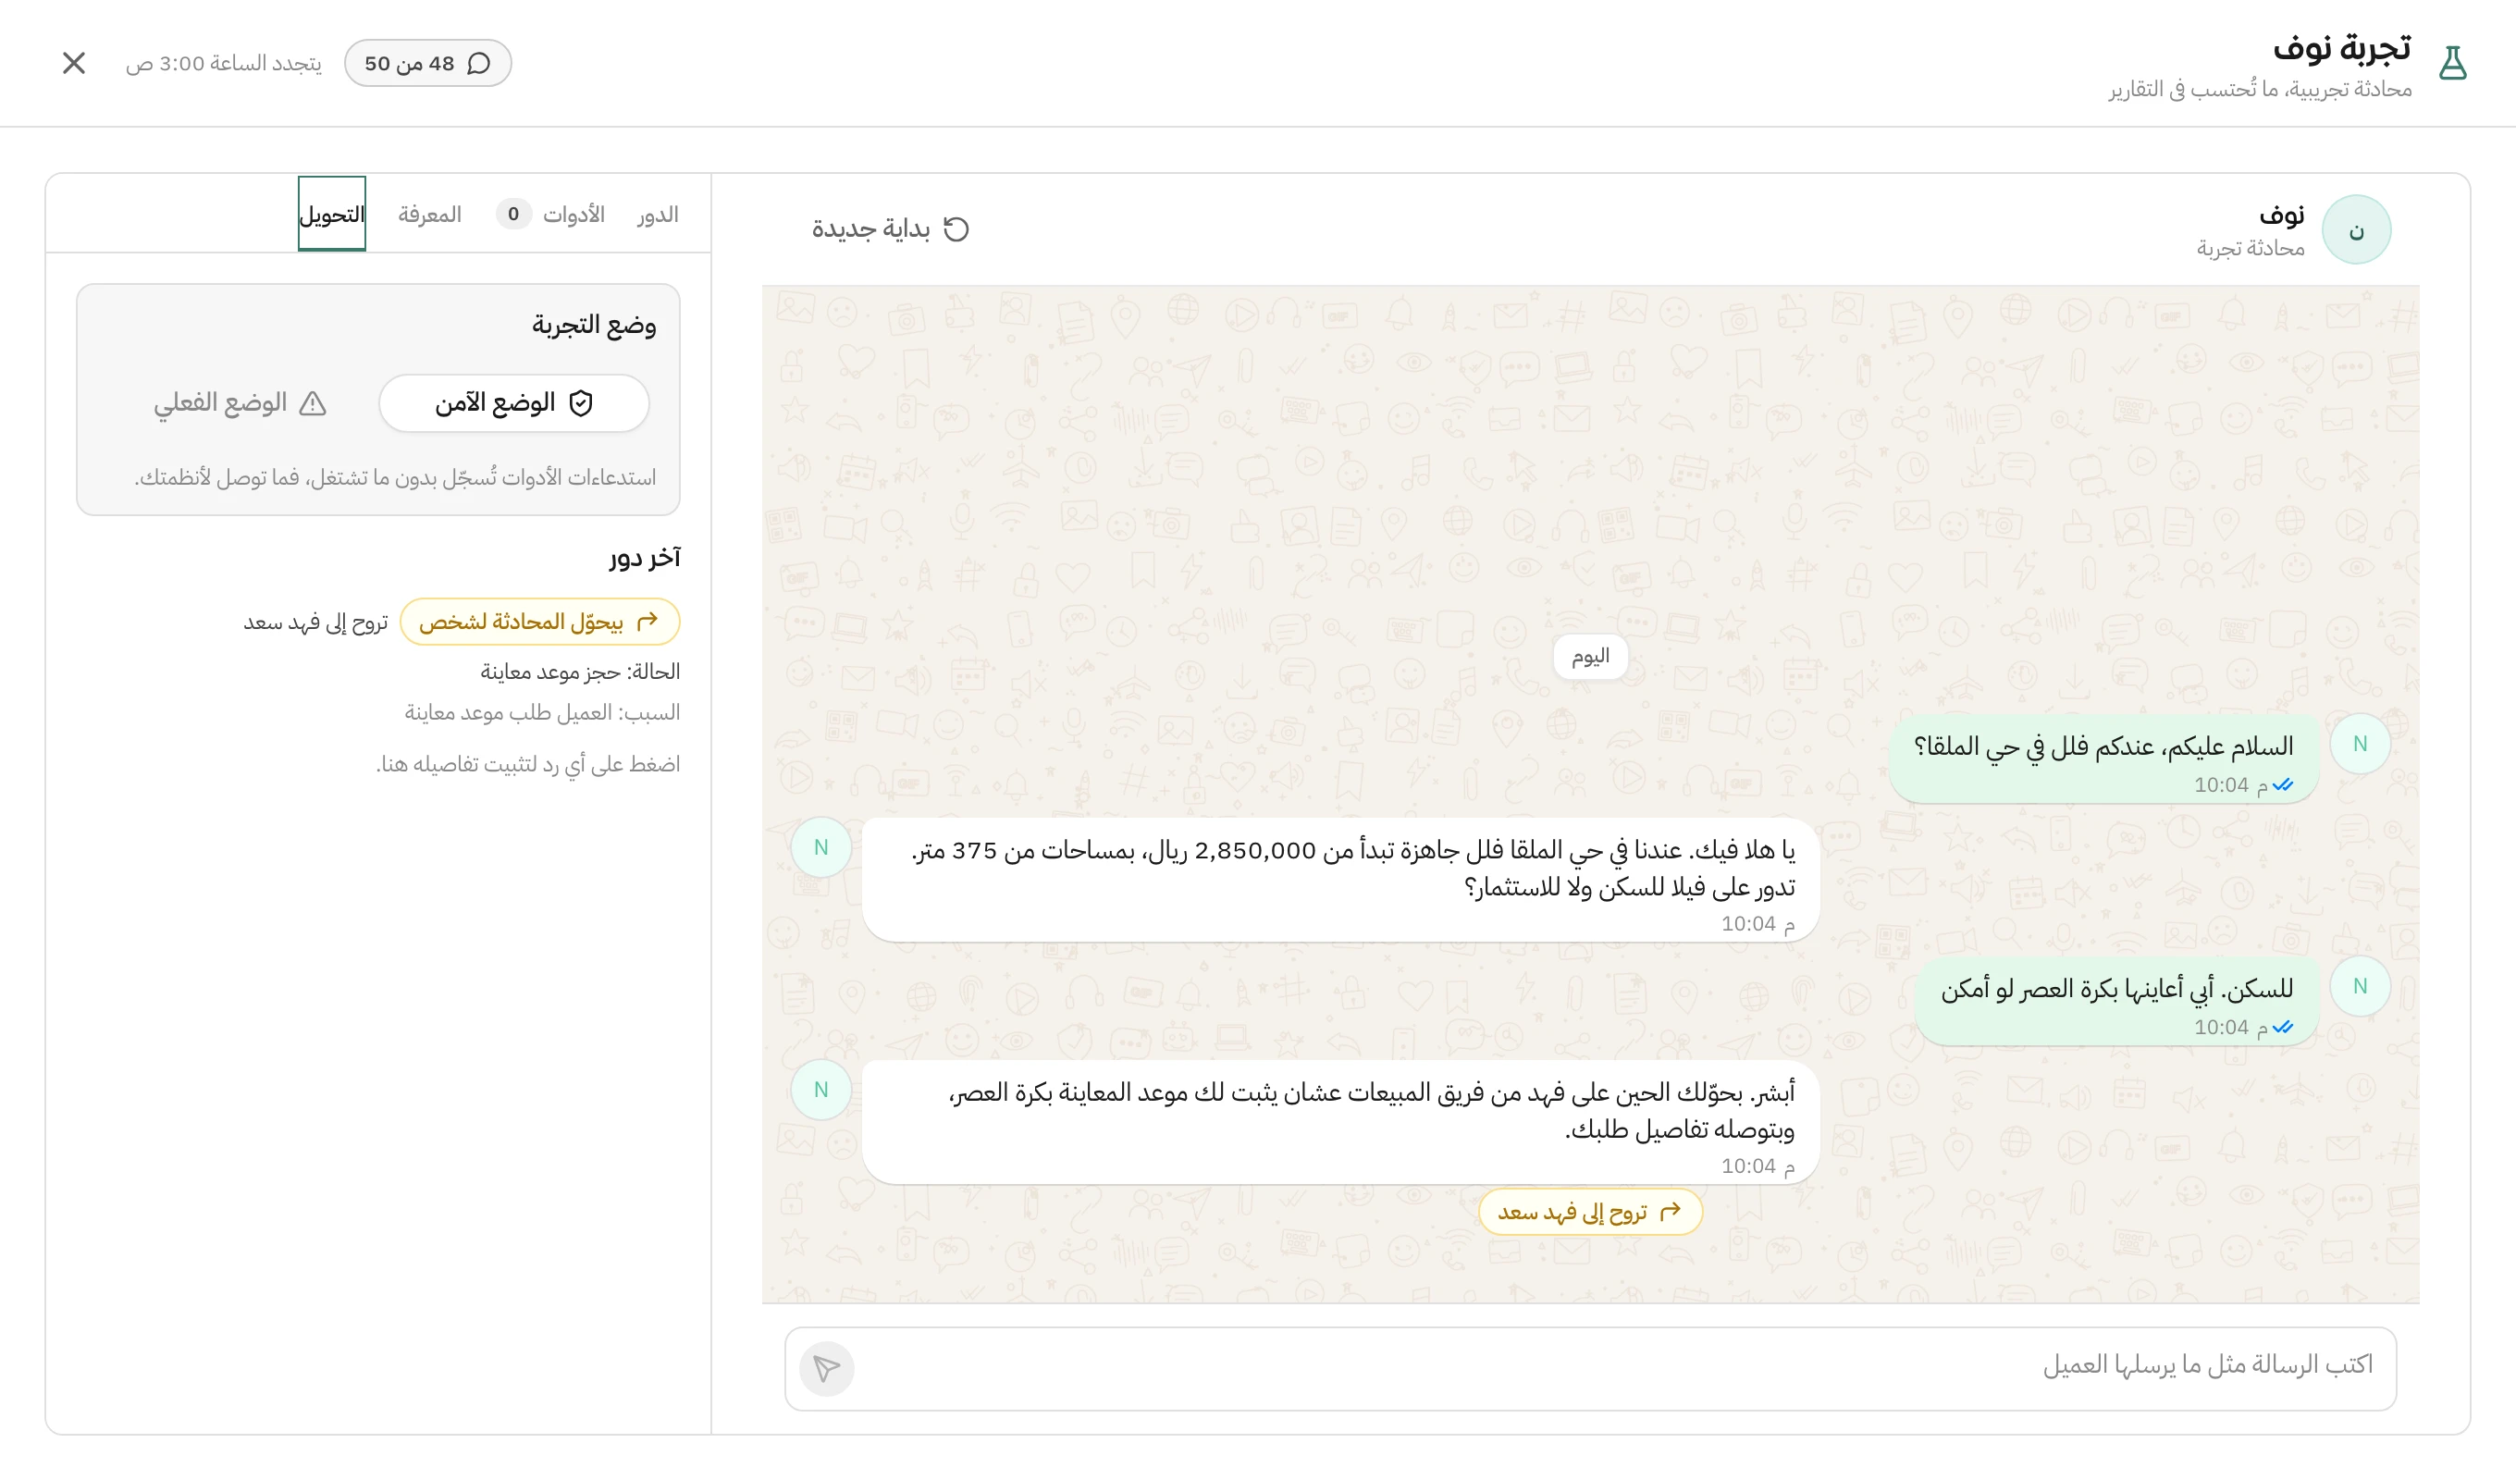Image resolution: width=2516 pixels, height=1480 pixels.
Task: Click the customer message السلام عليكم، عندكم فلل
Action: (x=2103, y=759)
